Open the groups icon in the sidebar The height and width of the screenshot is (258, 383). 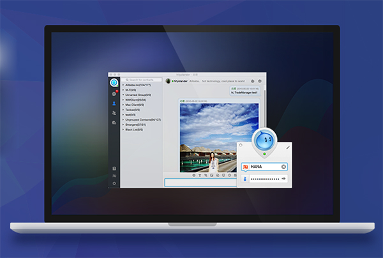(x=114, y=112)
